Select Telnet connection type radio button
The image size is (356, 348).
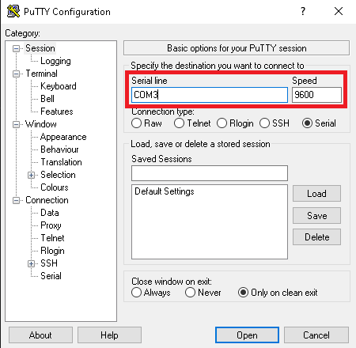point(179,123)
